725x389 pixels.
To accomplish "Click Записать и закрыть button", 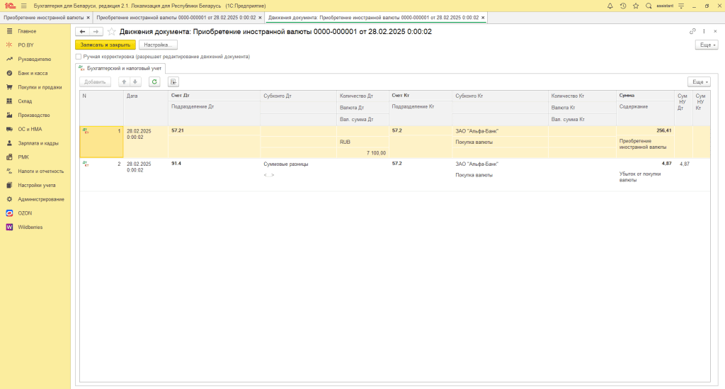I will tap(105, 45).
